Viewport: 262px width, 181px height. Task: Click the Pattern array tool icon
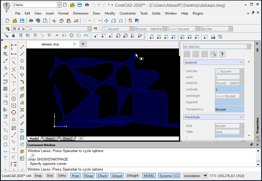point(5,89)
